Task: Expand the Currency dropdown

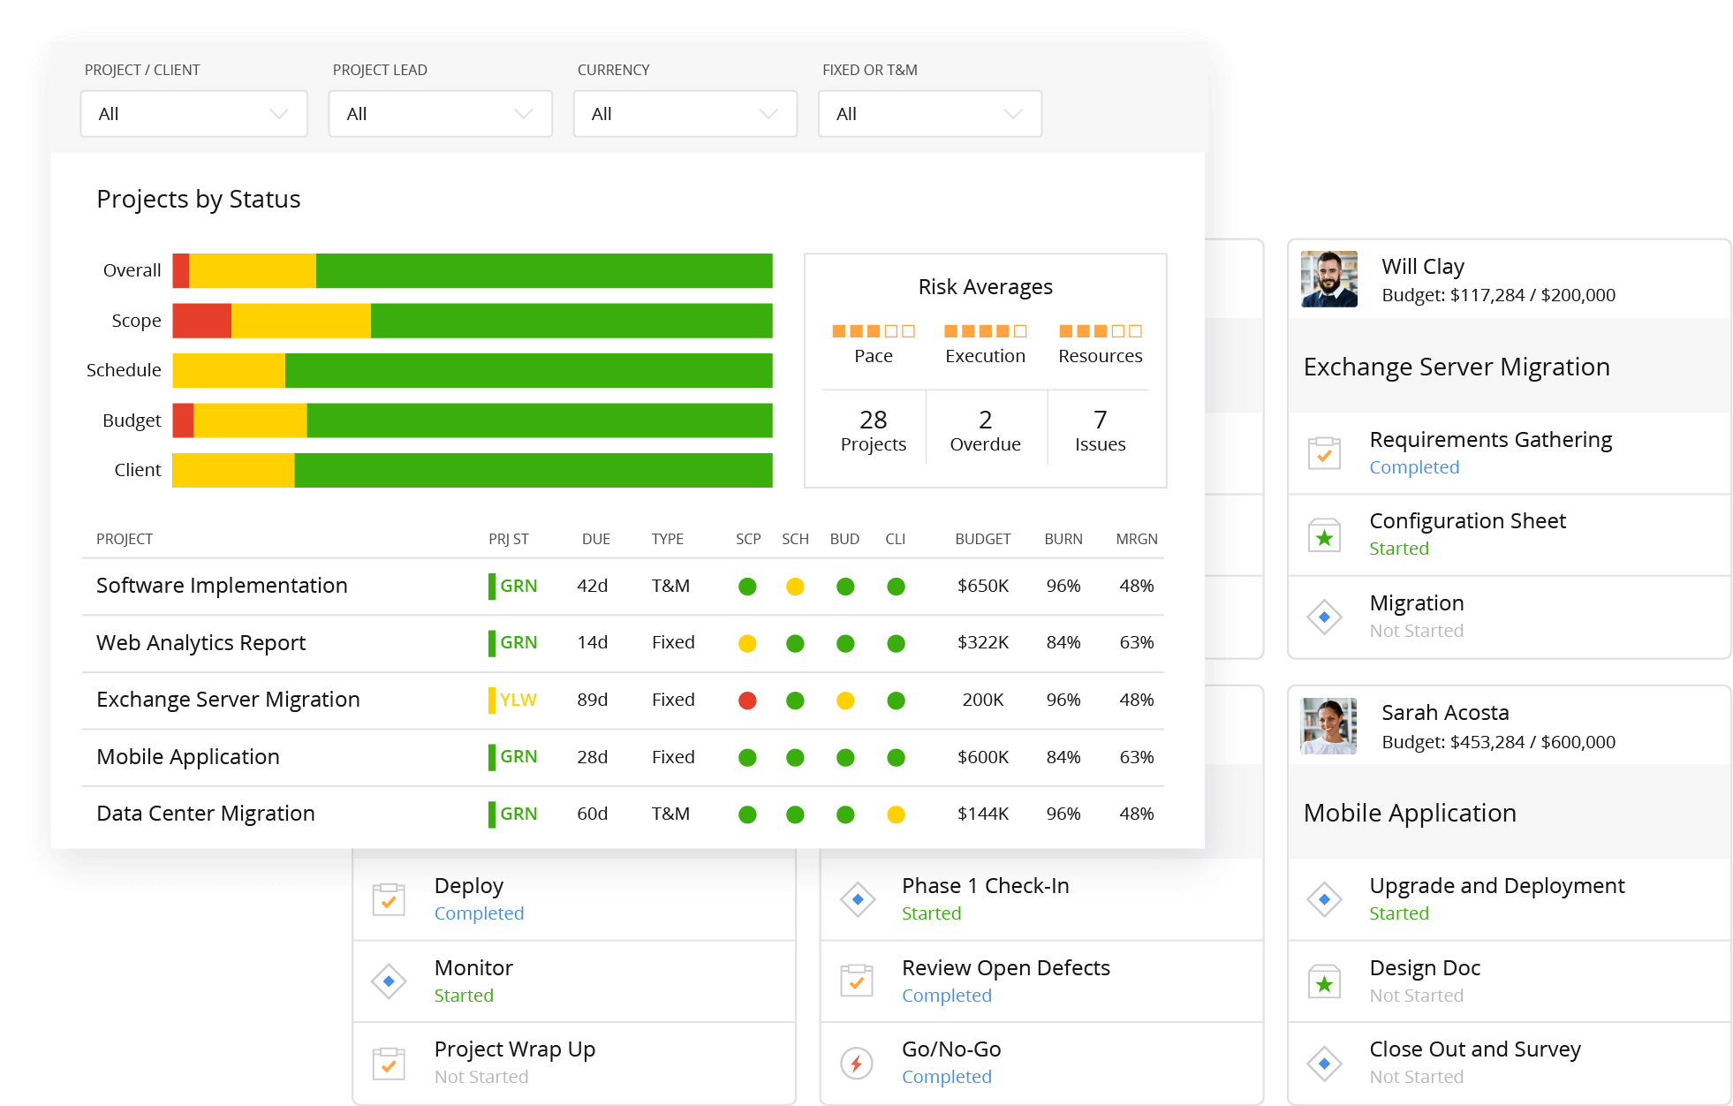Action: point(685,113)
